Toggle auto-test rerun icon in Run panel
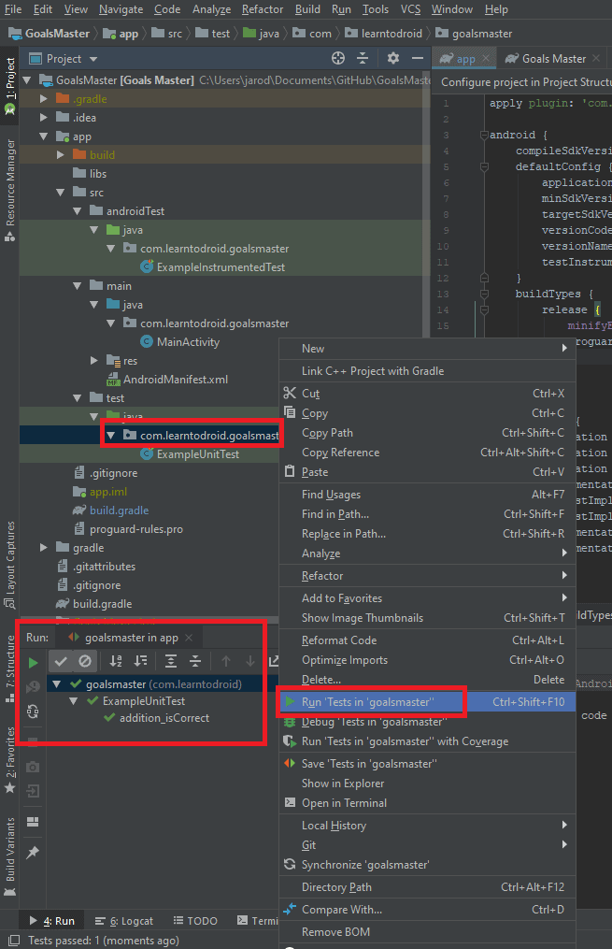The width and height of the screenshot is (612, 949). (34, 712)
